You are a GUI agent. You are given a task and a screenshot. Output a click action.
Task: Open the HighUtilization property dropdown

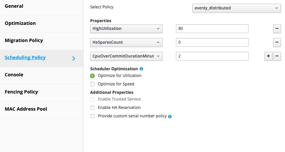tap(126, 29)
